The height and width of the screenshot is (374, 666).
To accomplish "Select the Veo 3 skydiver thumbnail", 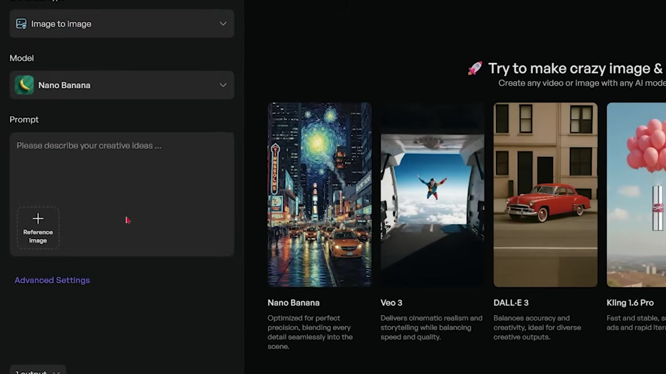I will pyautogui.click(x=432, y=195).
